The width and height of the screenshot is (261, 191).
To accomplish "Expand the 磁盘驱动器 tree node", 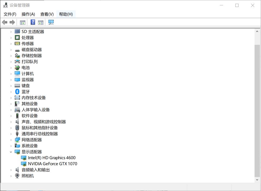I will (11, 50).
